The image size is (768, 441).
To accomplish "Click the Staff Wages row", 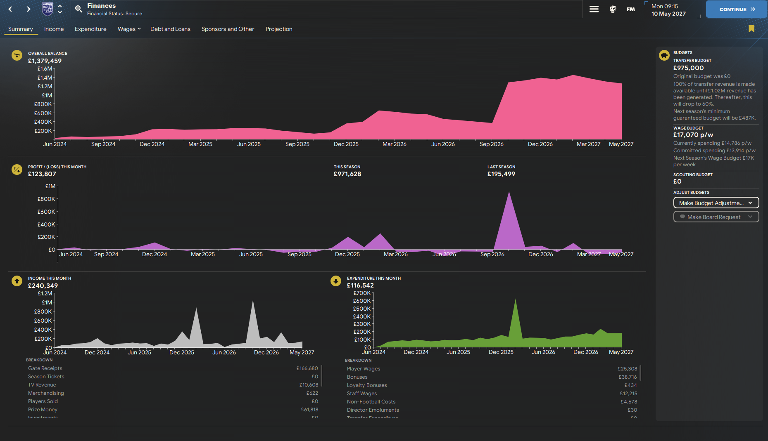I will pyautogui.click(x=492, y=394).
